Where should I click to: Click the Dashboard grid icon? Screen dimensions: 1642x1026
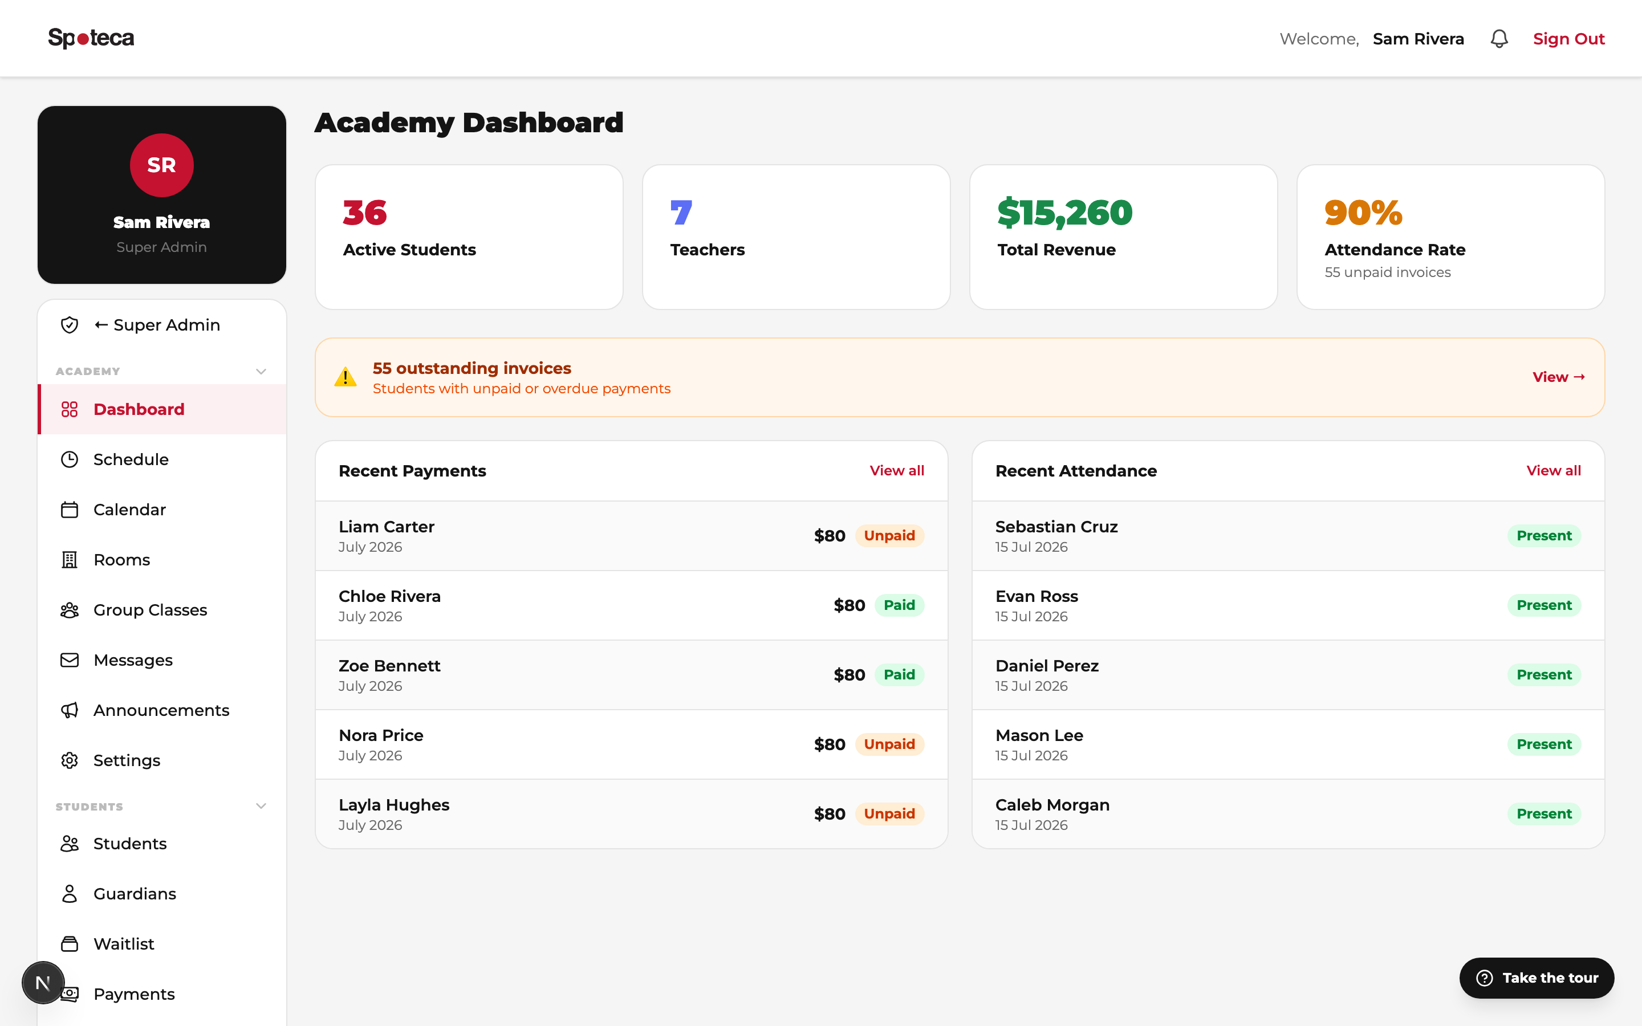[69, 409]
